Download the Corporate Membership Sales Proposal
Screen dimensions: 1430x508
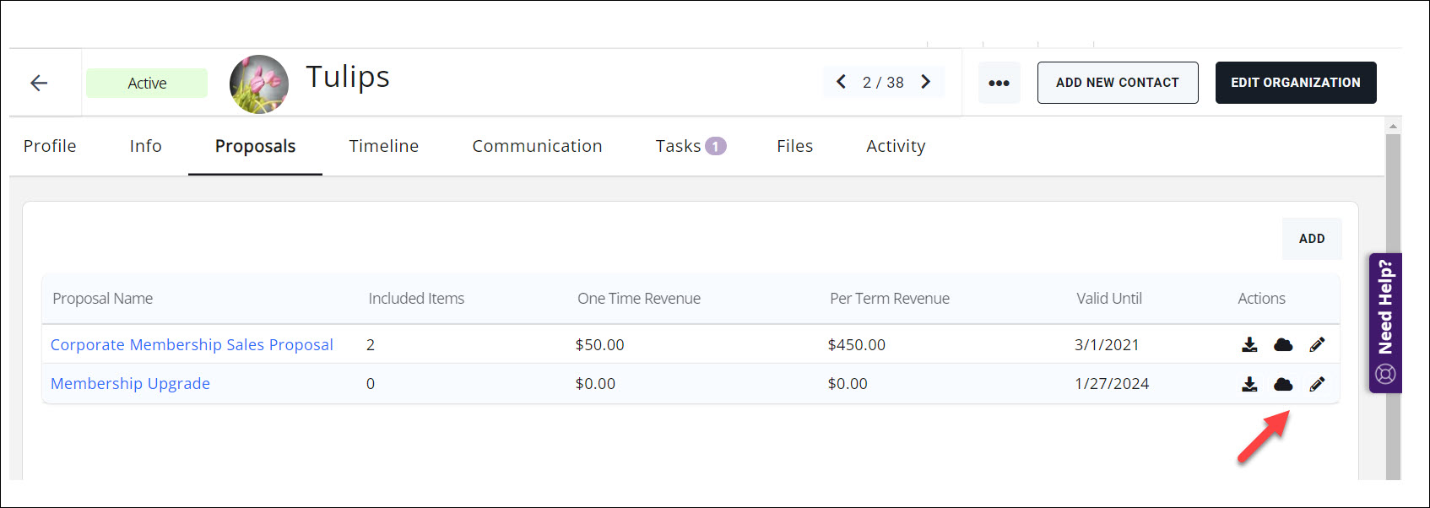(1249, 344)
